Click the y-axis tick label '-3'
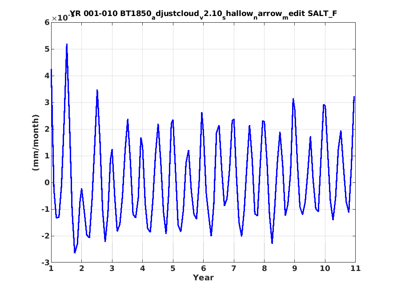 click(46, 263)
